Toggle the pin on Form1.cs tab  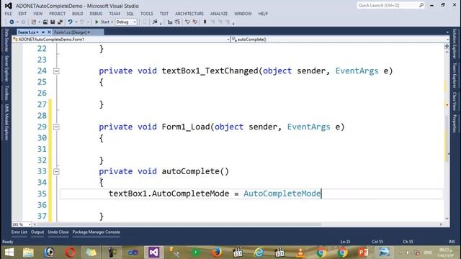[x=43, y=32]
